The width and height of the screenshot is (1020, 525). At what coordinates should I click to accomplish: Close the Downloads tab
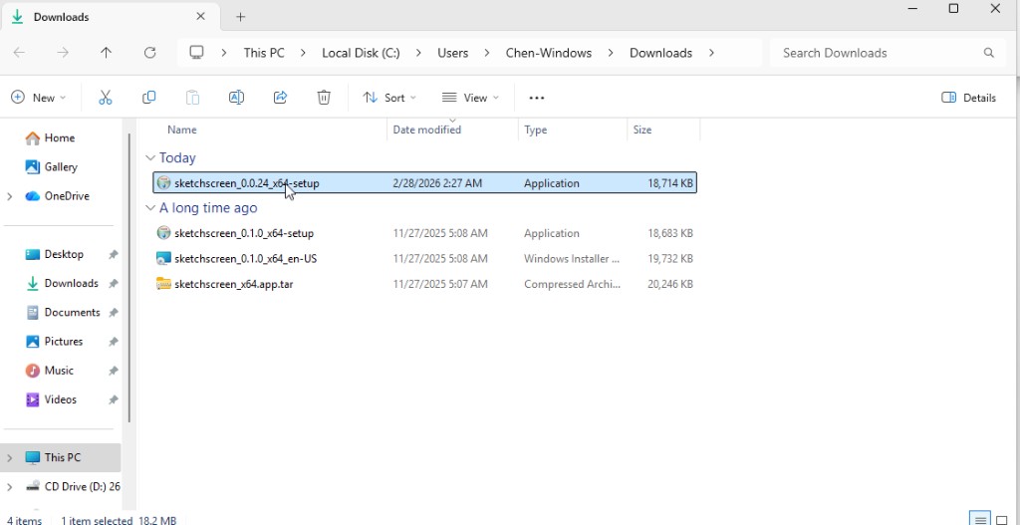[200, 16]
